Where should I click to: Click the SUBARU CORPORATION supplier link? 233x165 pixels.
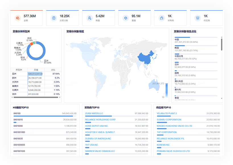[169, 120]
